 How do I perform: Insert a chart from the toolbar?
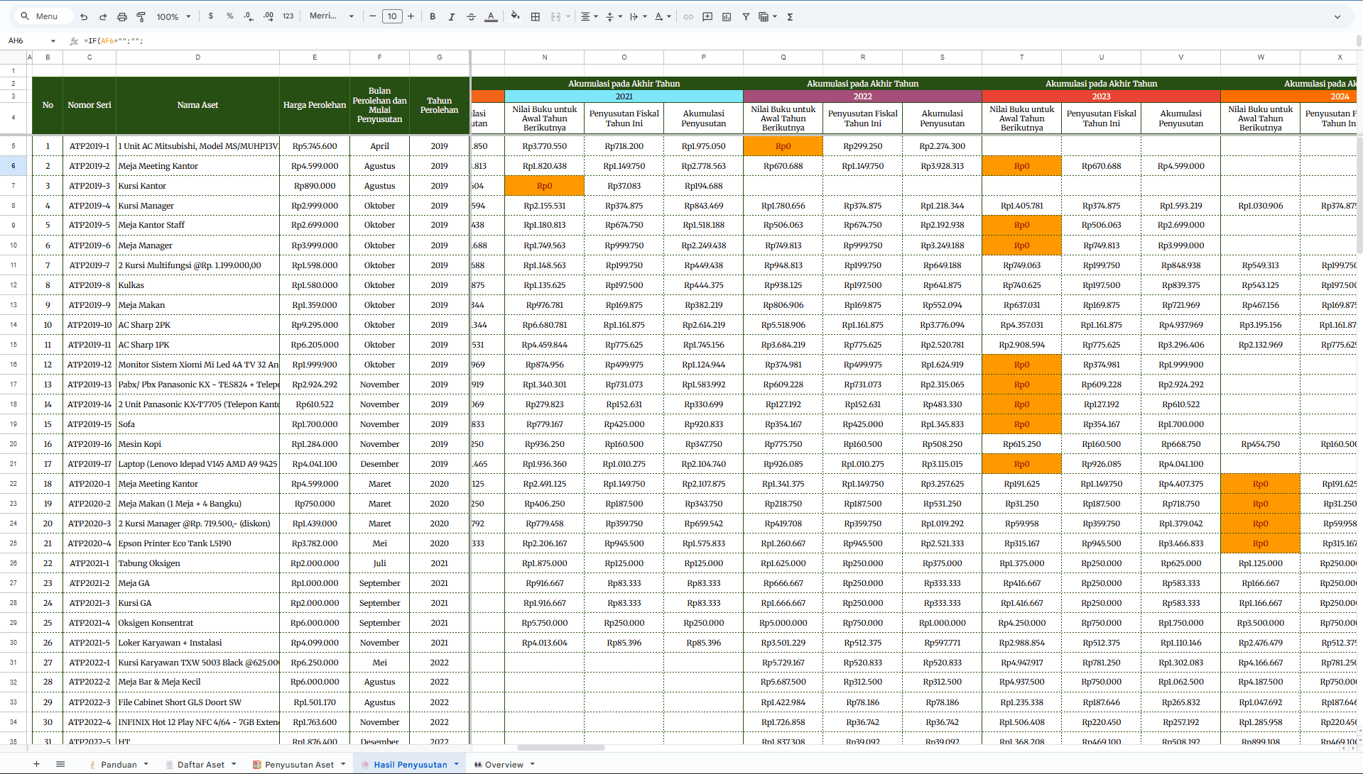(727, 16)
